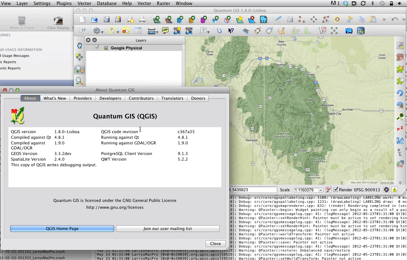Click the ABC Labeling icon
The image size is (407, 260).
pos(246,31)
